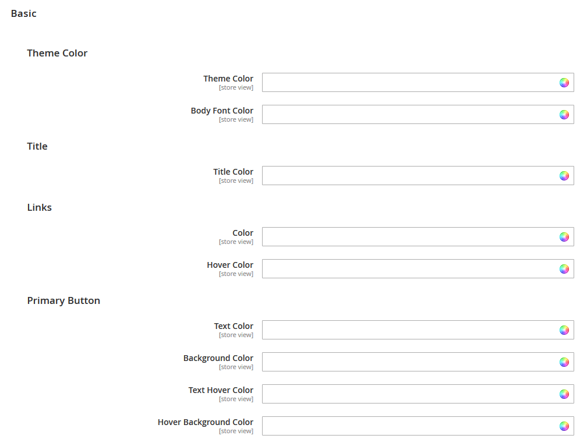Collapse the Basic section header
The width and height of the screenshot is (587, 446).
(23, 13)
